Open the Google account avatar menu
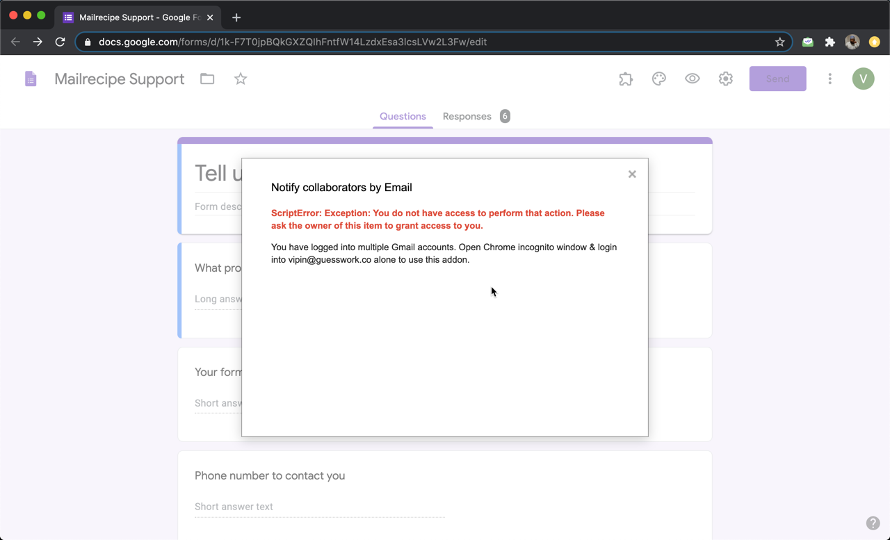Viewport: 890px width, 540px height. tap(863, 79)
